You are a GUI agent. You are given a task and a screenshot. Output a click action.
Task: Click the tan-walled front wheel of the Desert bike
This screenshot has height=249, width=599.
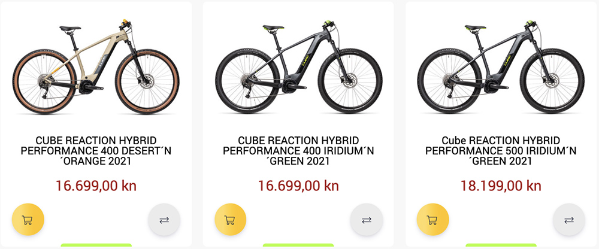[x=147, y=81]
